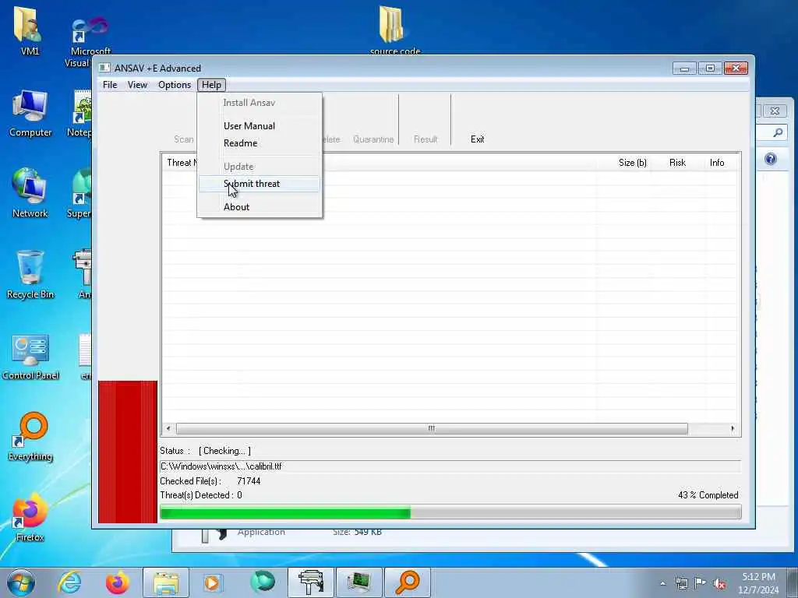This screenshot has width=798, height=598.
Task: Minimize the ANSAV window
Action: [x=684, y=69]
